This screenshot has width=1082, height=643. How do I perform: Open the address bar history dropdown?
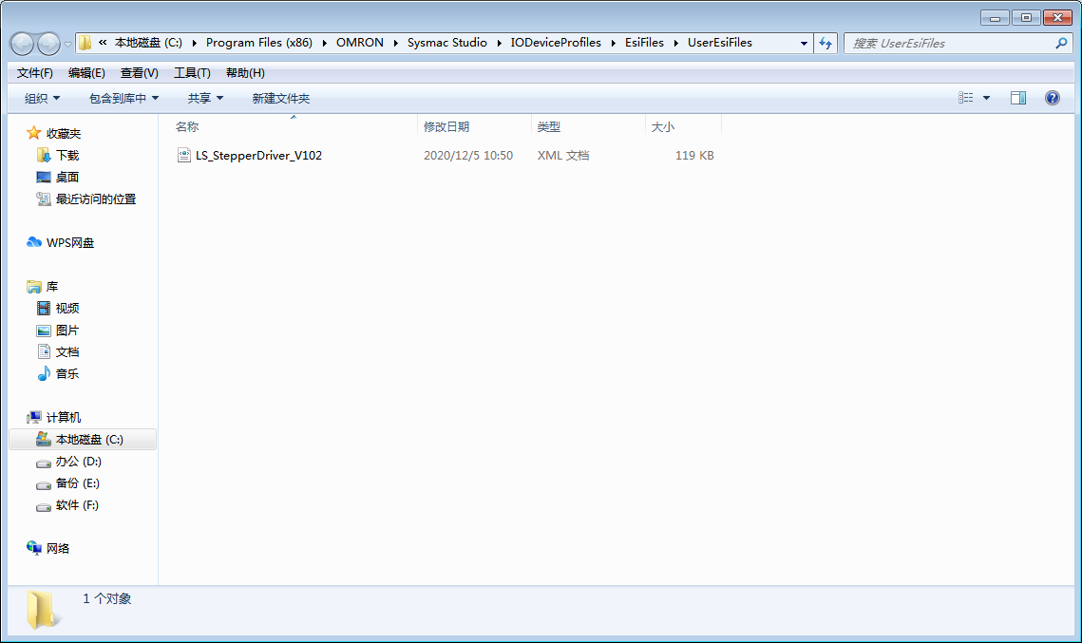click(804, 43)
